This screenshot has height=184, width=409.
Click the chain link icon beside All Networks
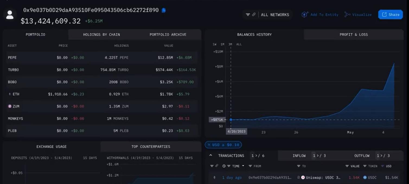click(254, 15)
